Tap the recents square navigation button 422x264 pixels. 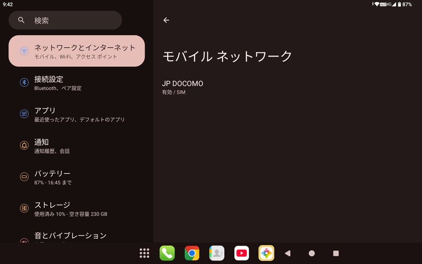tap(336, 253)
